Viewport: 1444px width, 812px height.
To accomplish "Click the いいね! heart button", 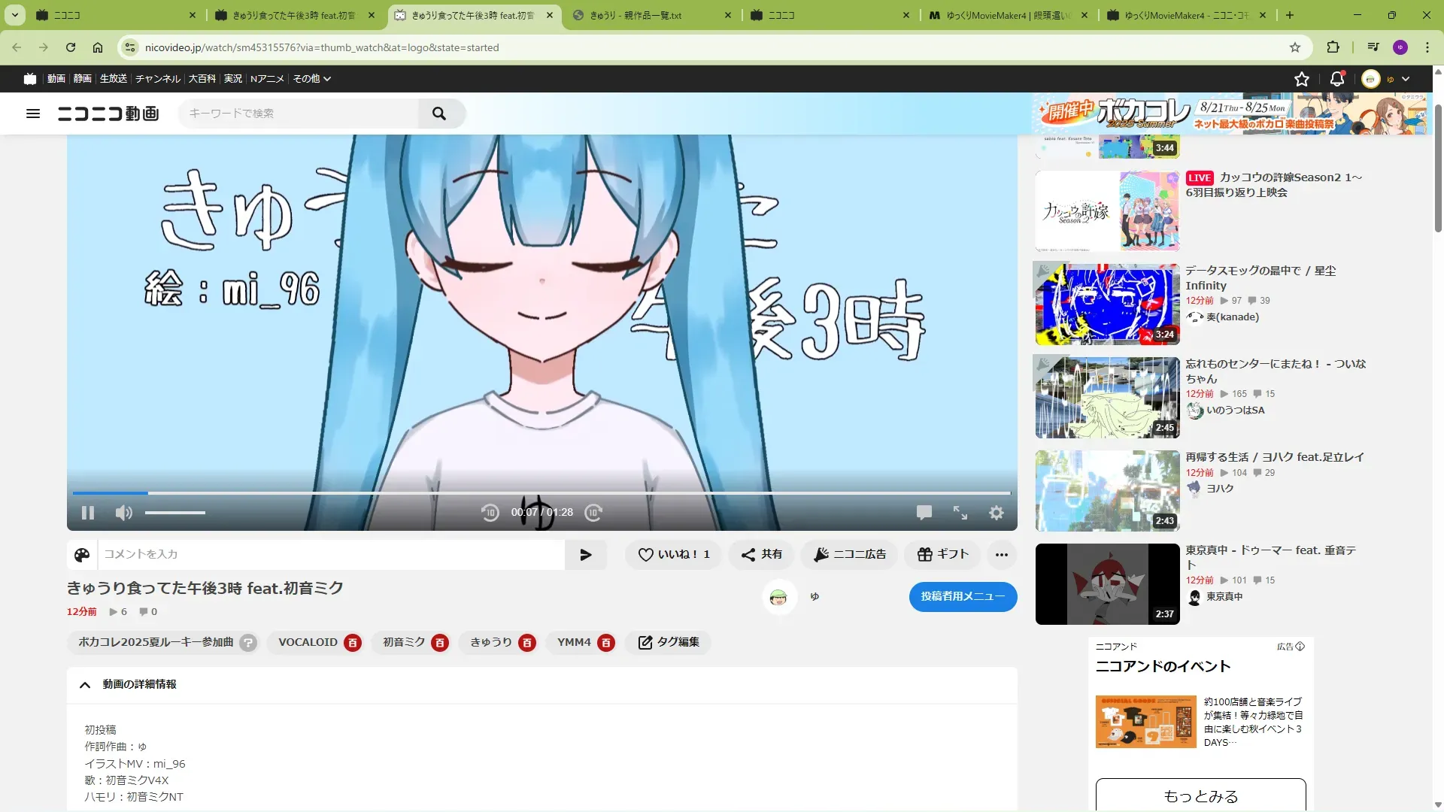I will [674, 555].
